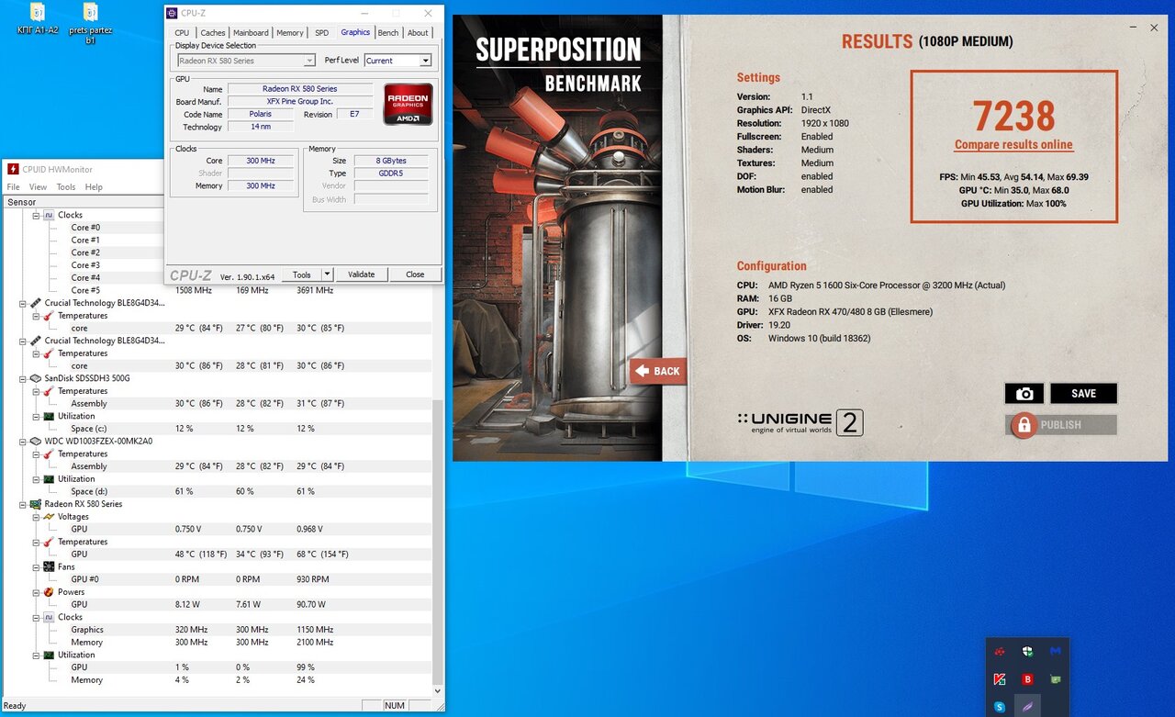Switch to the CPU tab in CPU-Z
1175x717 pixels.
(x=182, y=32)
